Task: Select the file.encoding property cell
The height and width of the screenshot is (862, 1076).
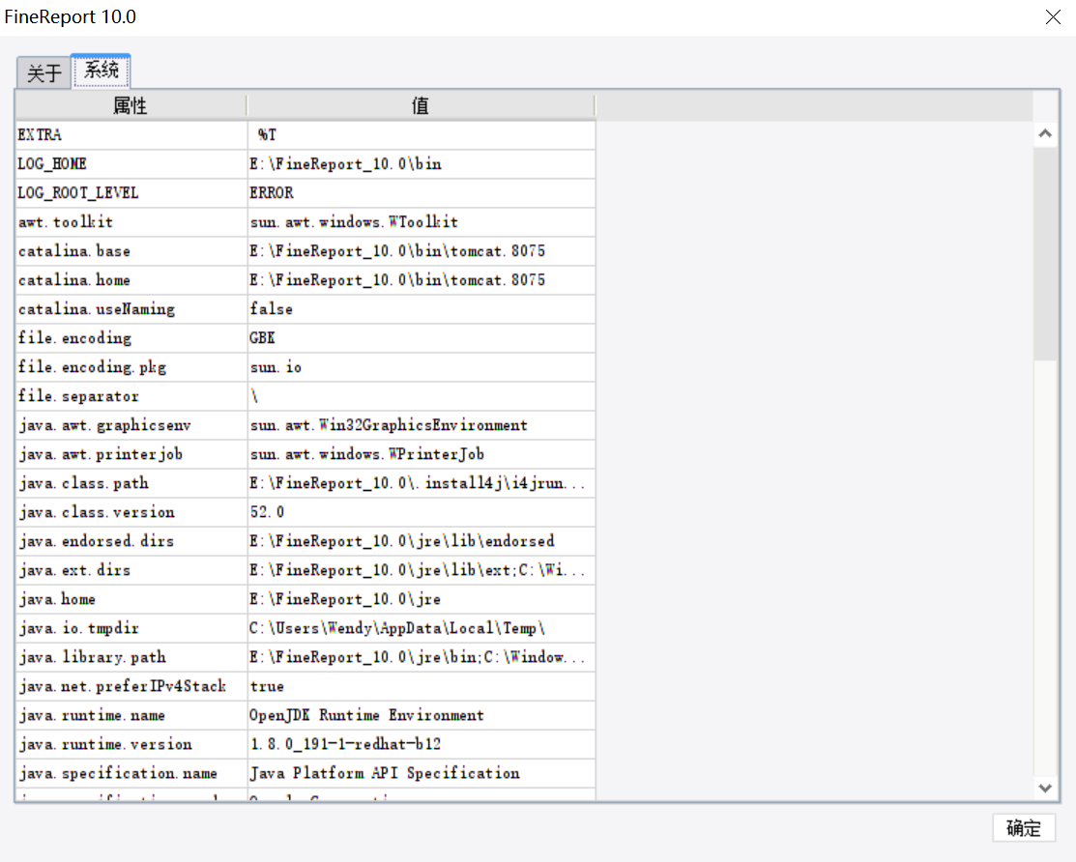Action: [x=131, y=338]
